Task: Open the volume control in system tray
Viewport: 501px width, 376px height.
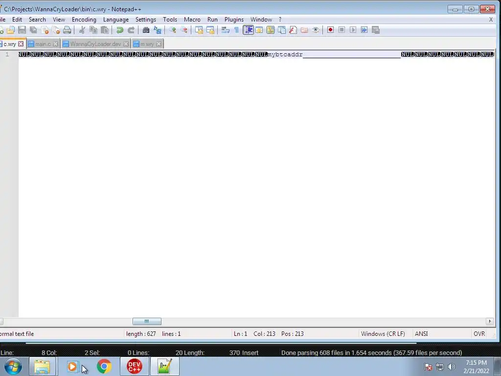Action: 452,367
